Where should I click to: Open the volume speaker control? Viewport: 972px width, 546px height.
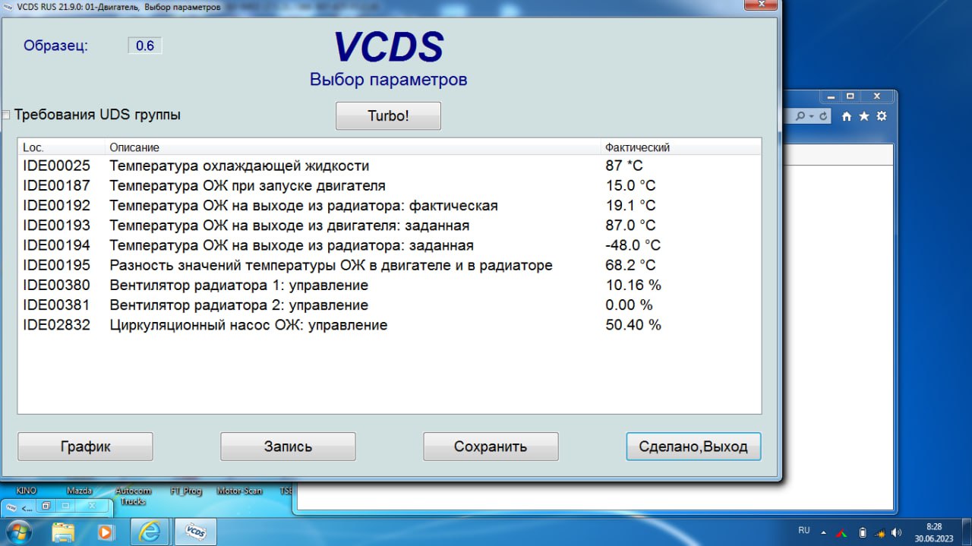coord(897,532)
